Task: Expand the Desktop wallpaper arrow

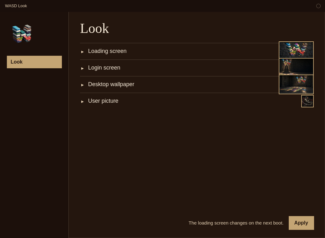Action: click(82, 85)
